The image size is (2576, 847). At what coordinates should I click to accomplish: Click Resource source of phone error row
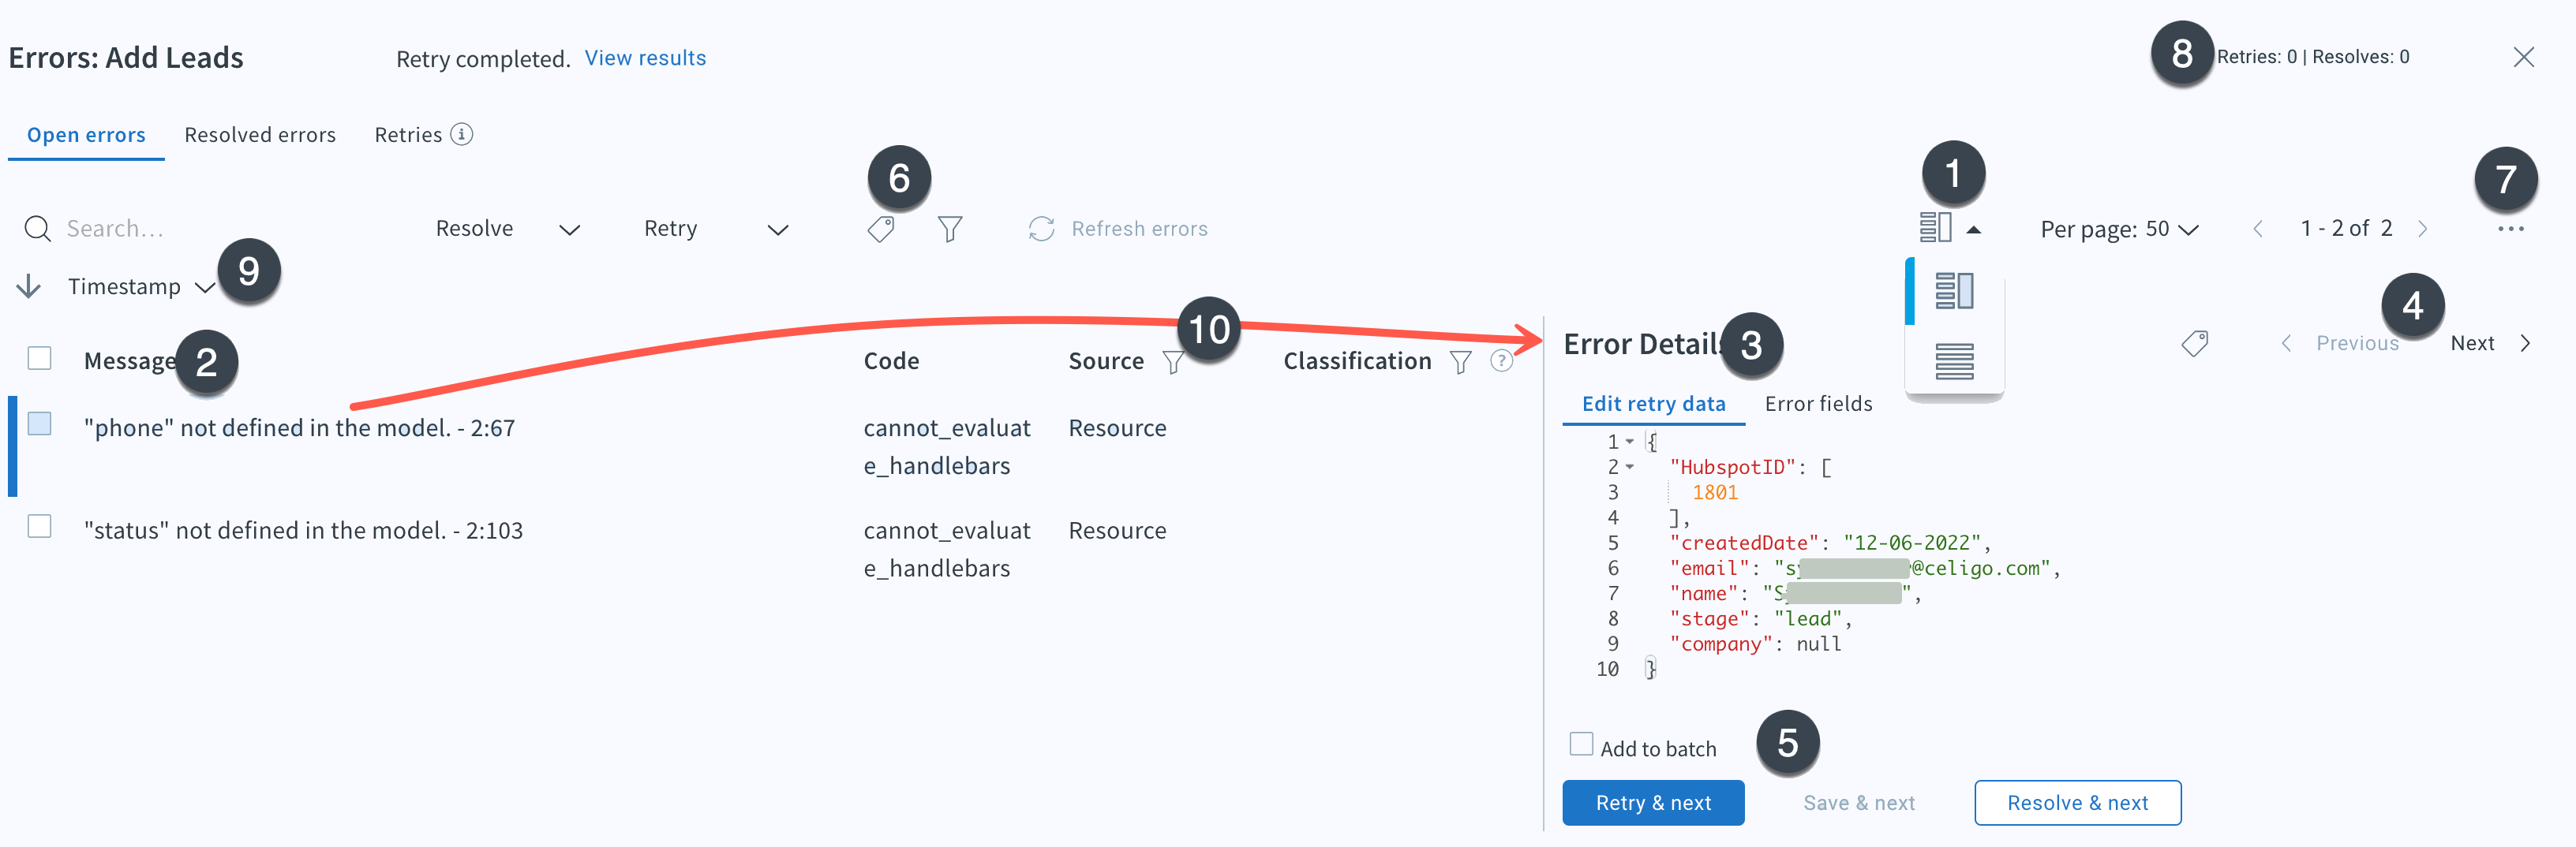(1117, 427)
